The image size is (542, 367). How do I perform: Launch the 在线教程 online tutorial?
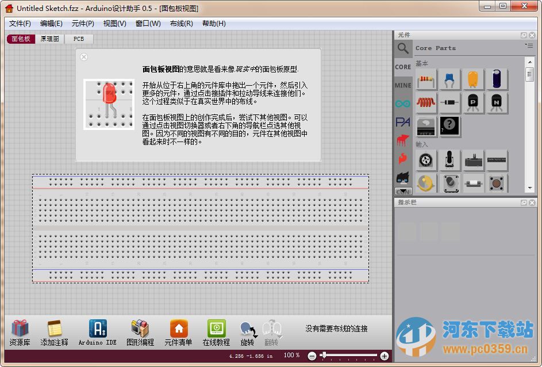click(x=216, y=332)
